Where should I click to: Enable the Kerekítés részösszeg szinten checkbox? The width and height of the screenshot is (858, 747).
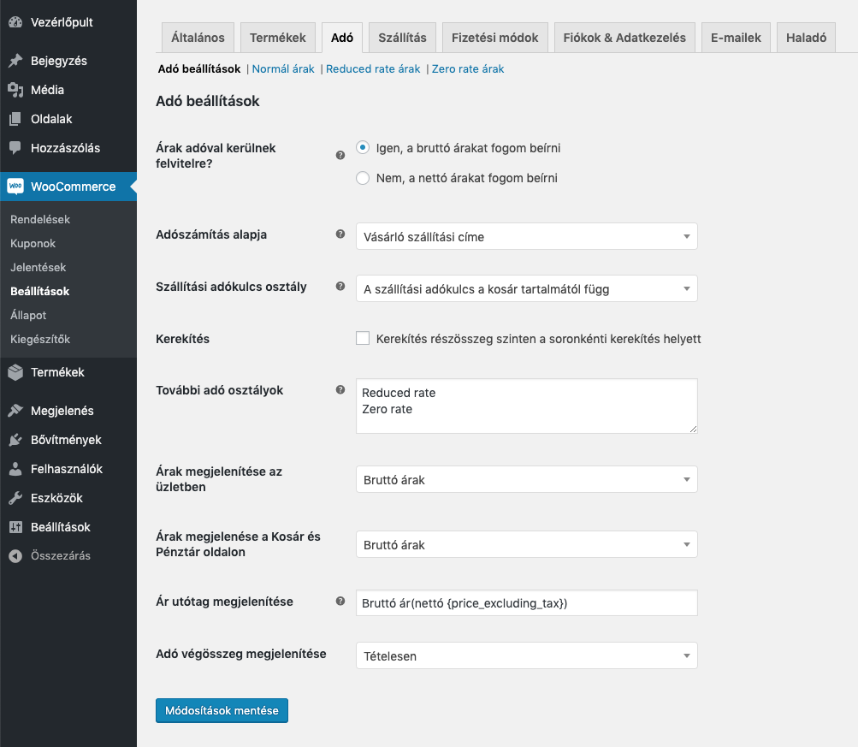click(363, 338)
